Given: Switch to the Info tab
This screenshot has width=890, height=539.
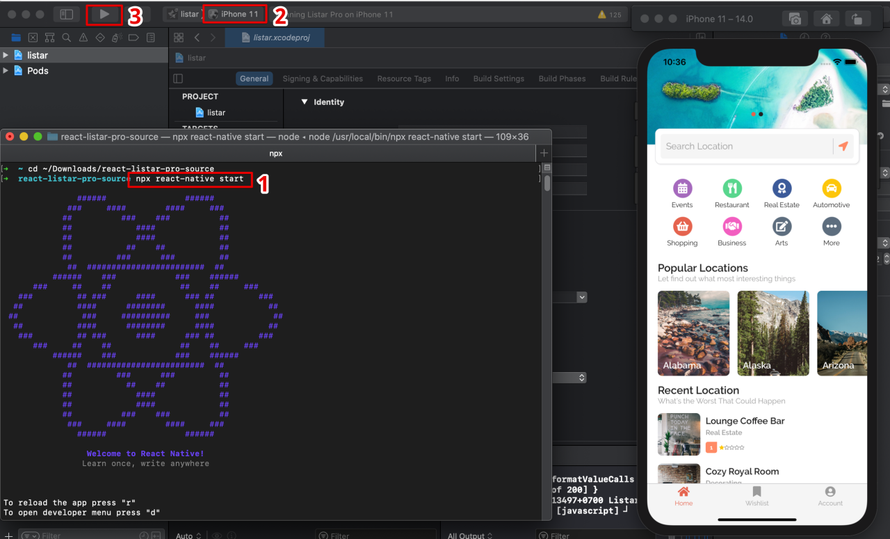Looking at the screenshot, I should click(x=452, y=79).
